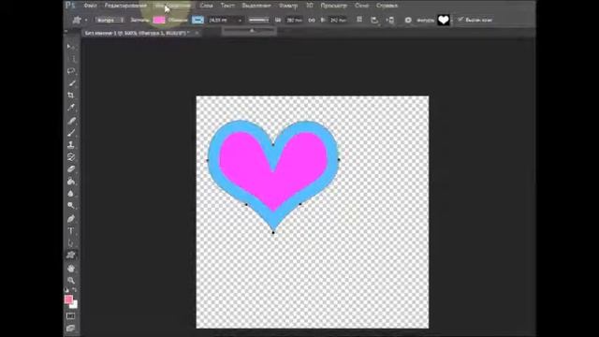Select the Dodge tool
Screen dimensions: 599x337
pyautogui.click(x=71, y=206)
